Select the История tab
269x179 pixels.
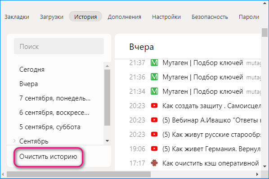(85, 17)
